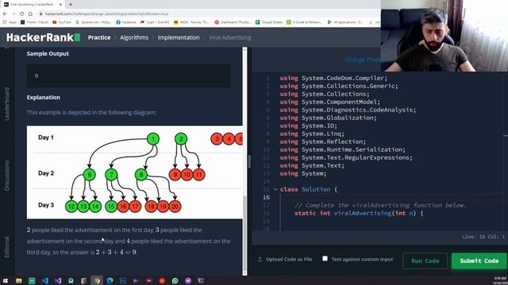The height and width of the screenshot is (285, 508).
Task: Open Messenger from taskbar
Action: [188, 281]
